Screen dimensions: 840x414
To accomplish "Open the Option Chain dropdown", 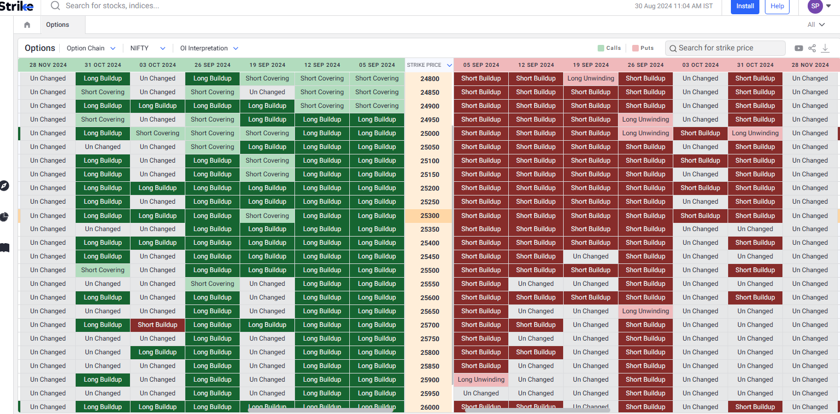I will [91, 48].
